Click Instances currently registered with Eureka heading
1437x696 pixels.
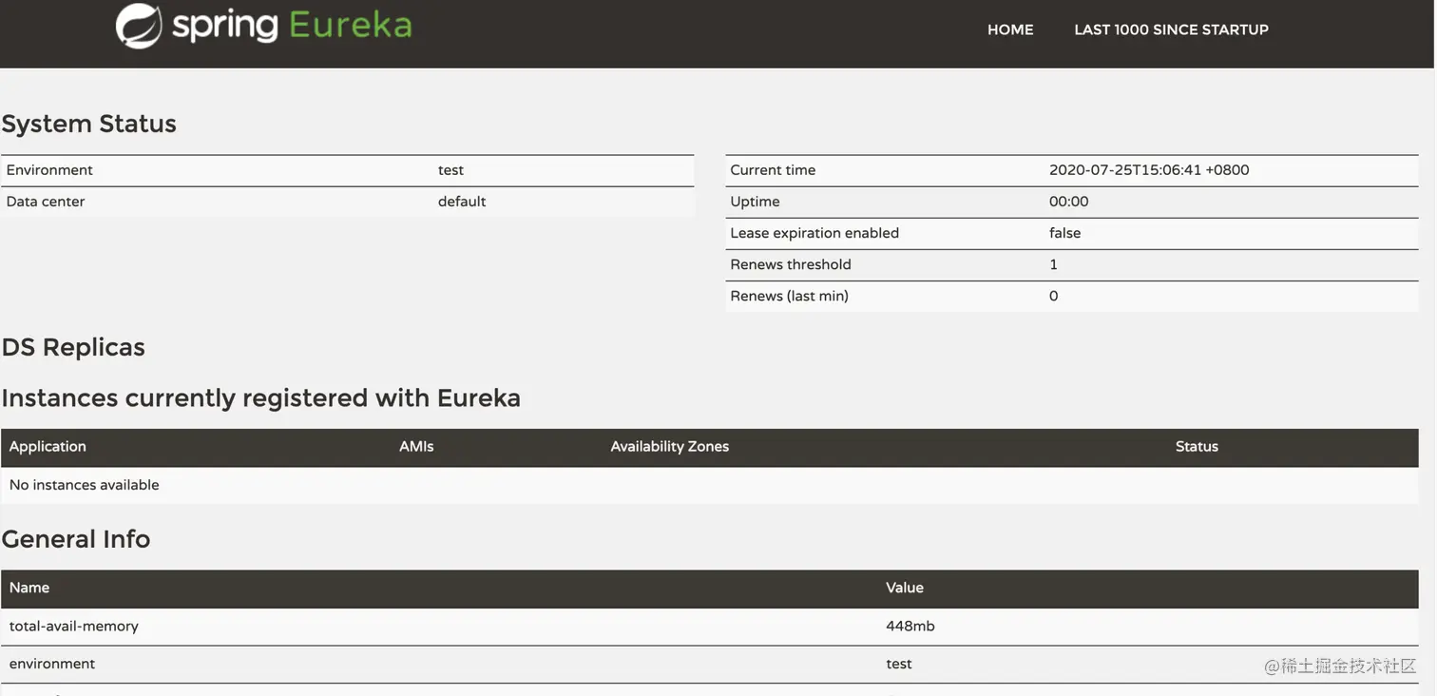click(x=261, y=397)
